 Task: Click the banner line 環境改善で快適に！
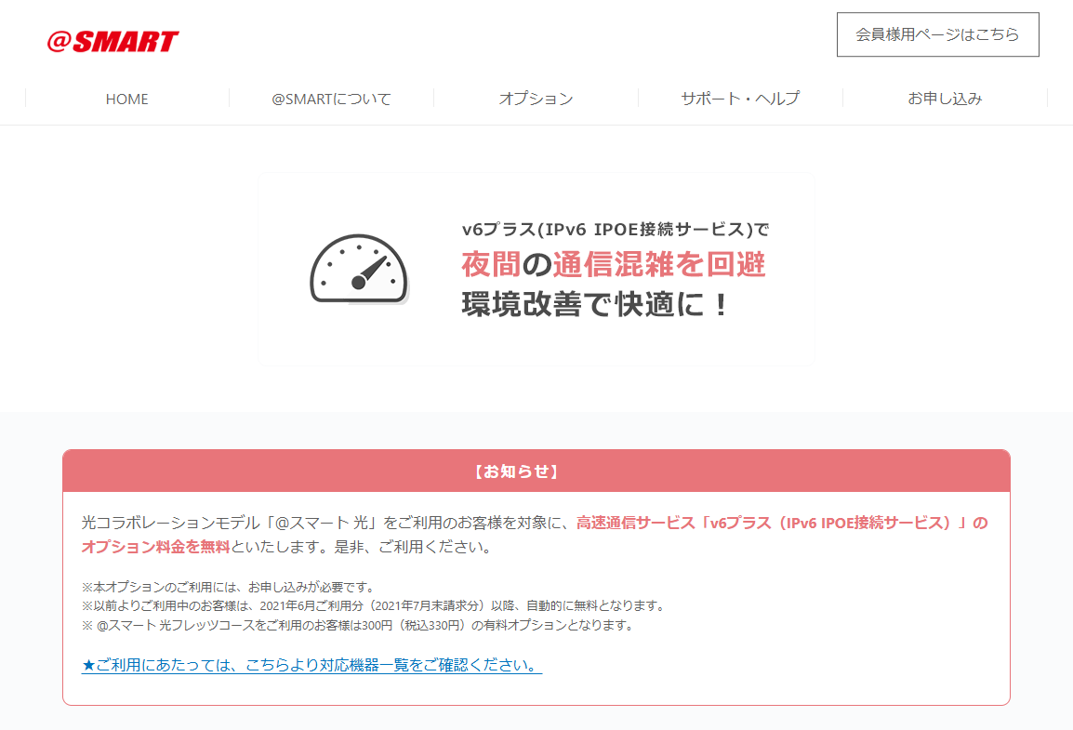tap(597, 304)
